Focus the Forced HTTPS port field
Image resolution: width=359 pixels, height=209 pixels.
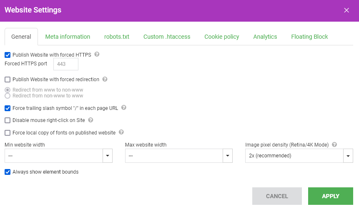[x=66, y=64]
